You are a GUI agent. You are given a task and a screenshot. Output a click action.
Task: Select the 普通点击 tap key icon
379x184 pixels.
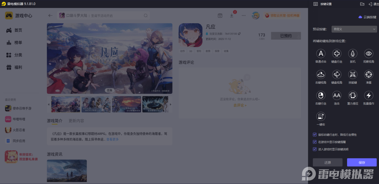[321, 53]
